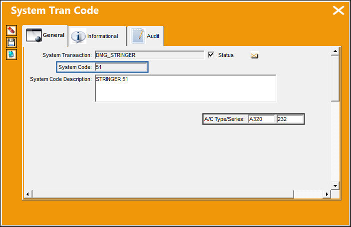Toggle the Status checkbox
The height and width of the screenshot is (227, 351).
[x=211, y=55]
